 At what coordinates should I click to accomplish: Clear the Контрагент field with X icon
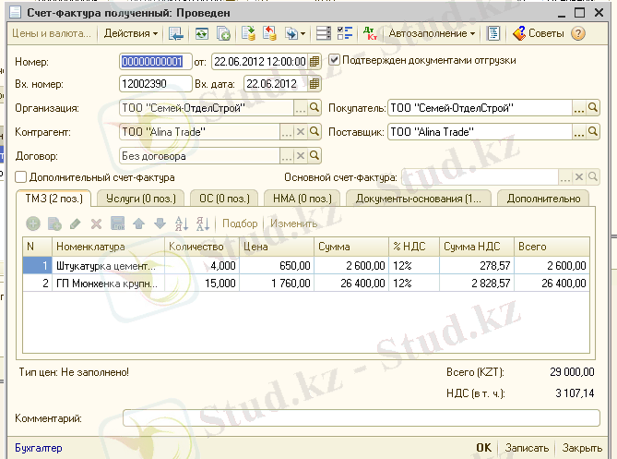300,132
